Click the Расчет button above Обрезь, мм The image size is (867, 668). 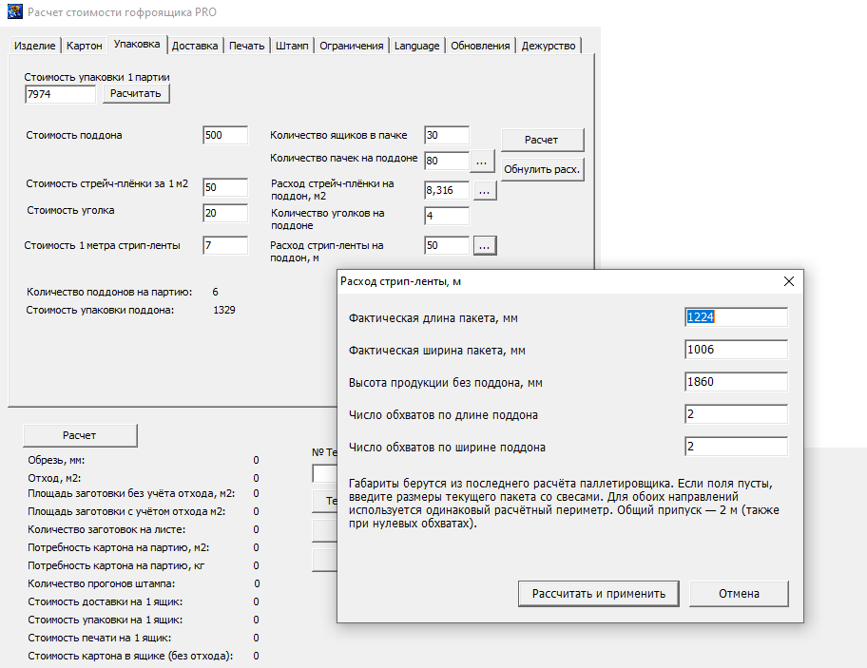pos(80,435)
